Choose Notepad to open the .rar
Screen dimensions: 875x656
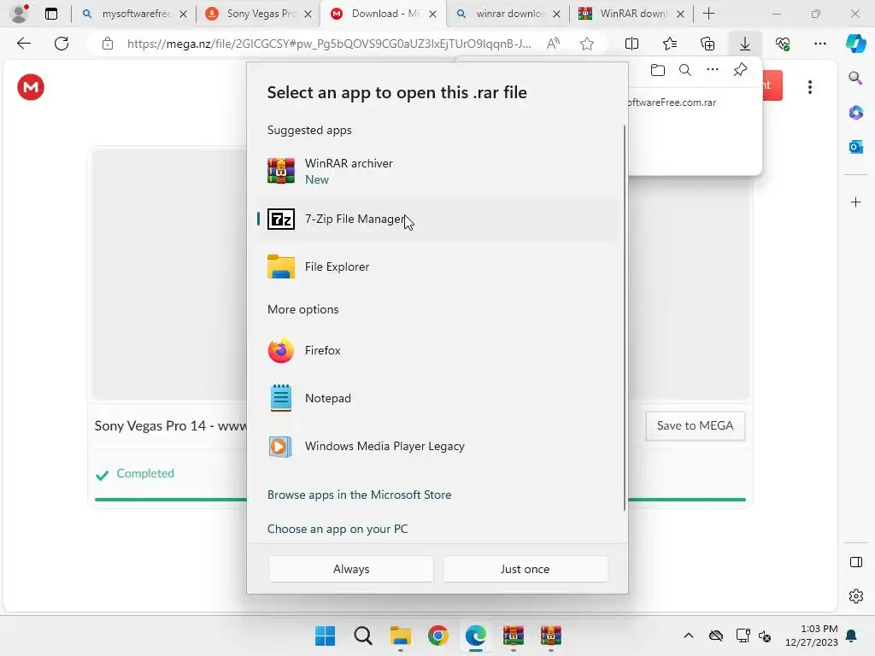tap(437, 398)
